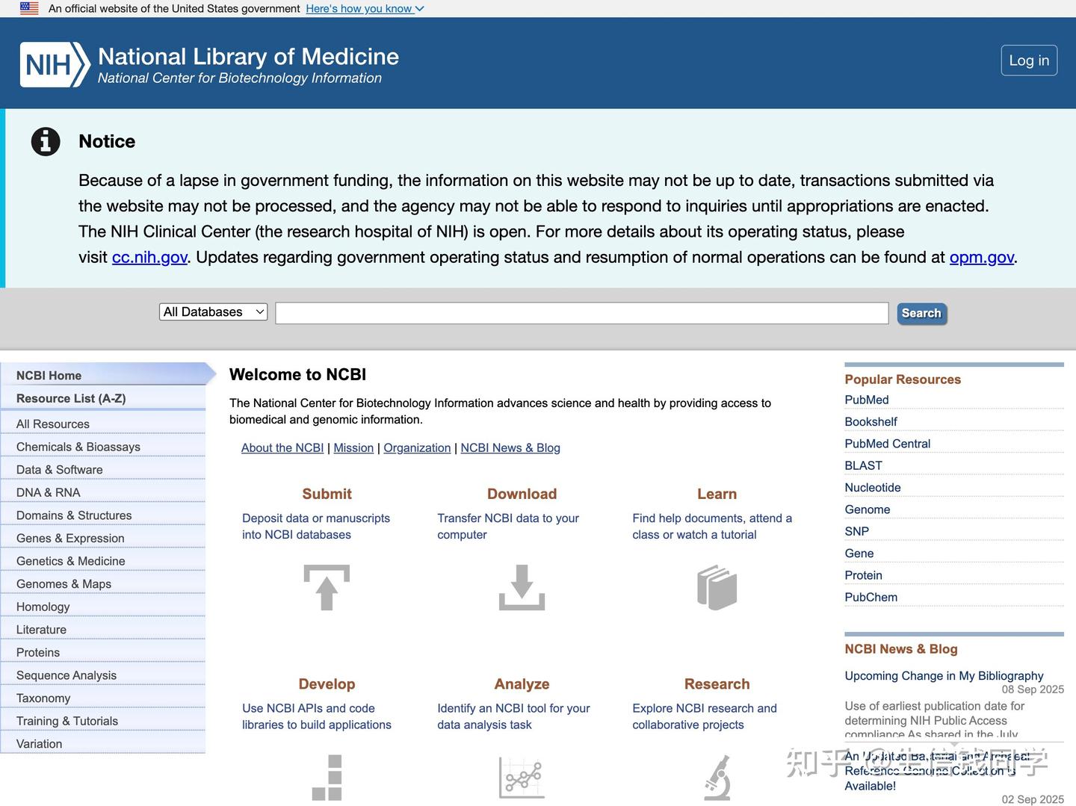Select NCBI Home in the sidebar
1076x806 pixels.
pos(49,375)
